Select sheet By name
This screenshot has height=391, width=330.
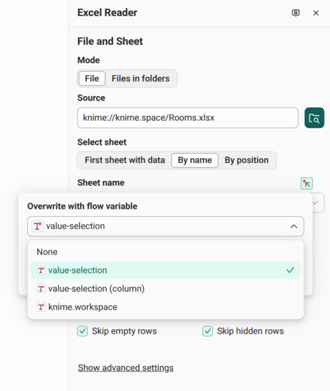coord(195,160)
